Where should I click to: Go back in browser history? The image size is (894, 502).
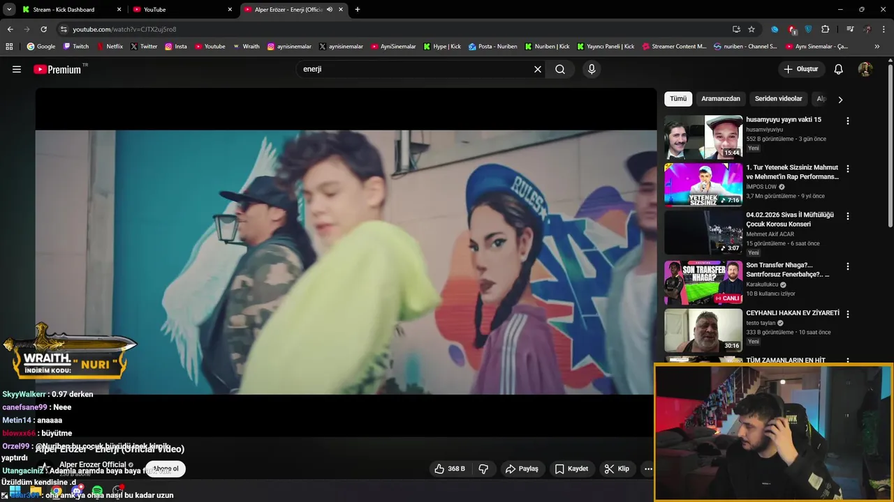click(10, 29)
